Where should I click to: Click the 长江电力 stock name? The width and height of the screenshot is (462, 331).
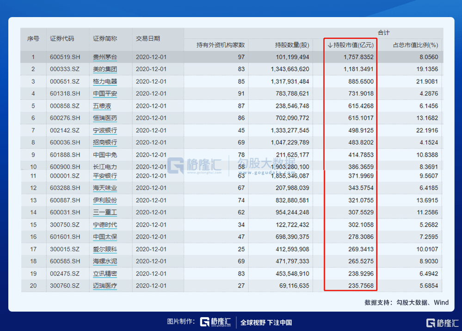pyautogui.click(x=105, y=167)
